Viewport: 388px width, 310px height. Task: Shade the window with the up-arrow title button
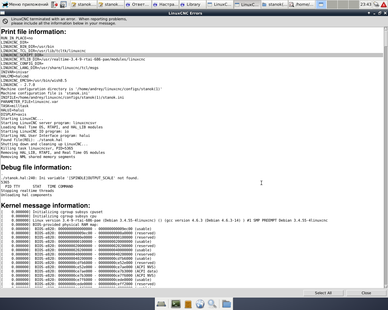369,13
